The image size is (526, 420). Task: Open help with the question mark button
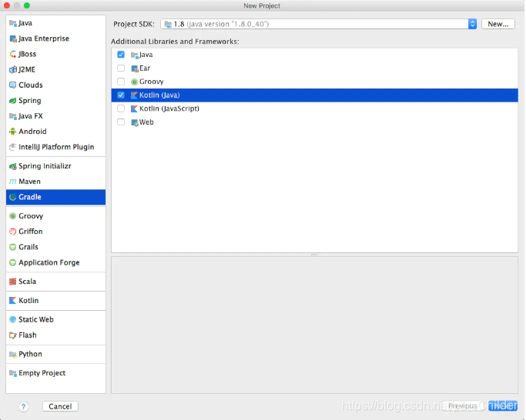coord(23,407)
